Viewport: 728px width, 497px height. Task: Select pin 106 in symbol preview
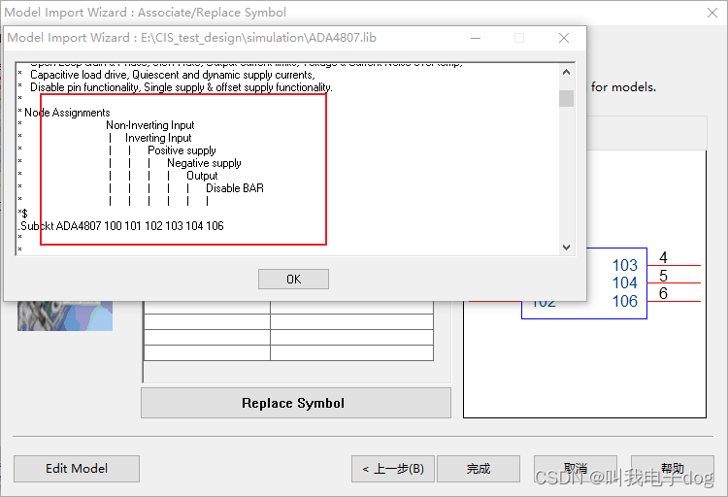(625, 302)
